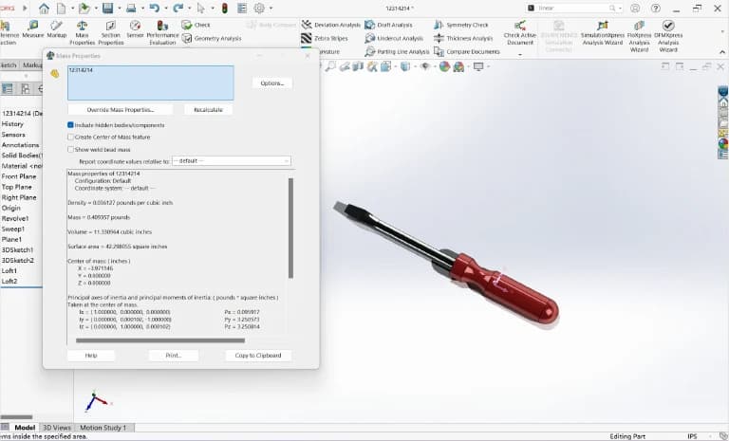Click the selected items box showing 12314214

[x=151, y=83]
